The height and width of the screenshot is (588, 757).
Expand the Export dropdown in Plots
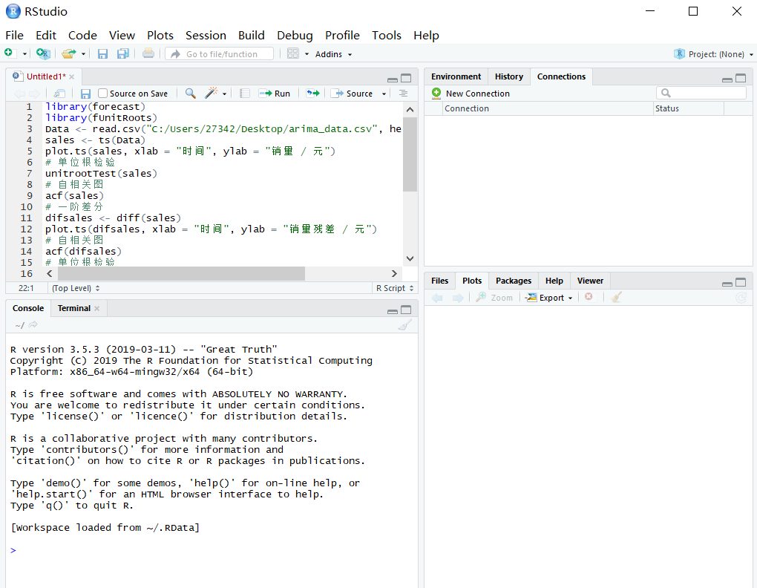tap(550, 298)
